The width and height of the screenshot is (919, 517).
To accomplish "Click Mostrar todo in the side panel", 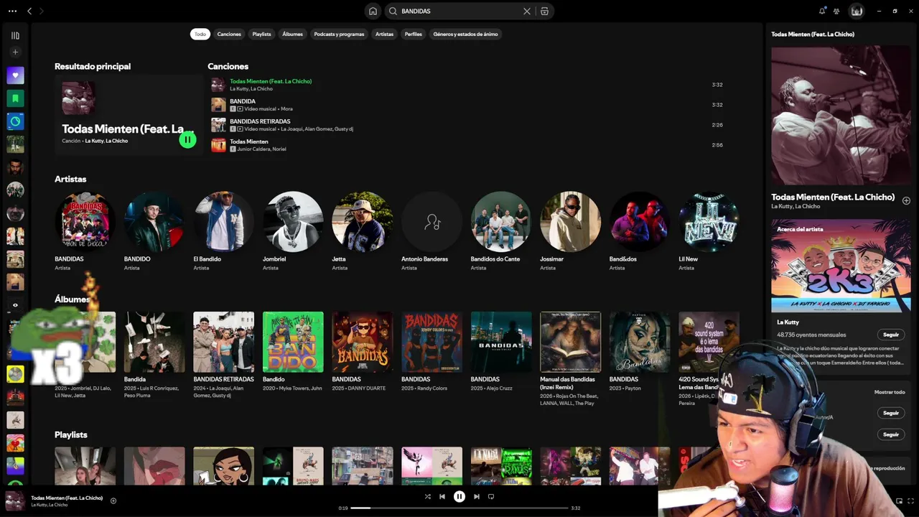I will pos(890,392).
